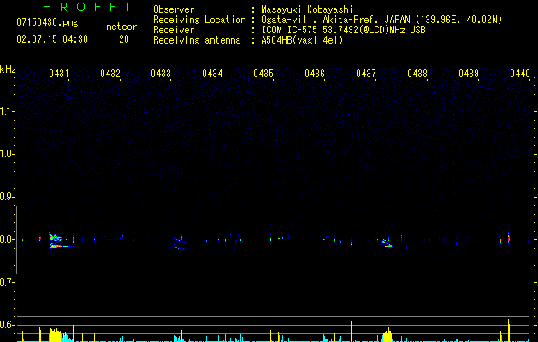Screen dimensions: 538x342
Task: Click the 0435 time marker
Action: click(x=263, y=73)
